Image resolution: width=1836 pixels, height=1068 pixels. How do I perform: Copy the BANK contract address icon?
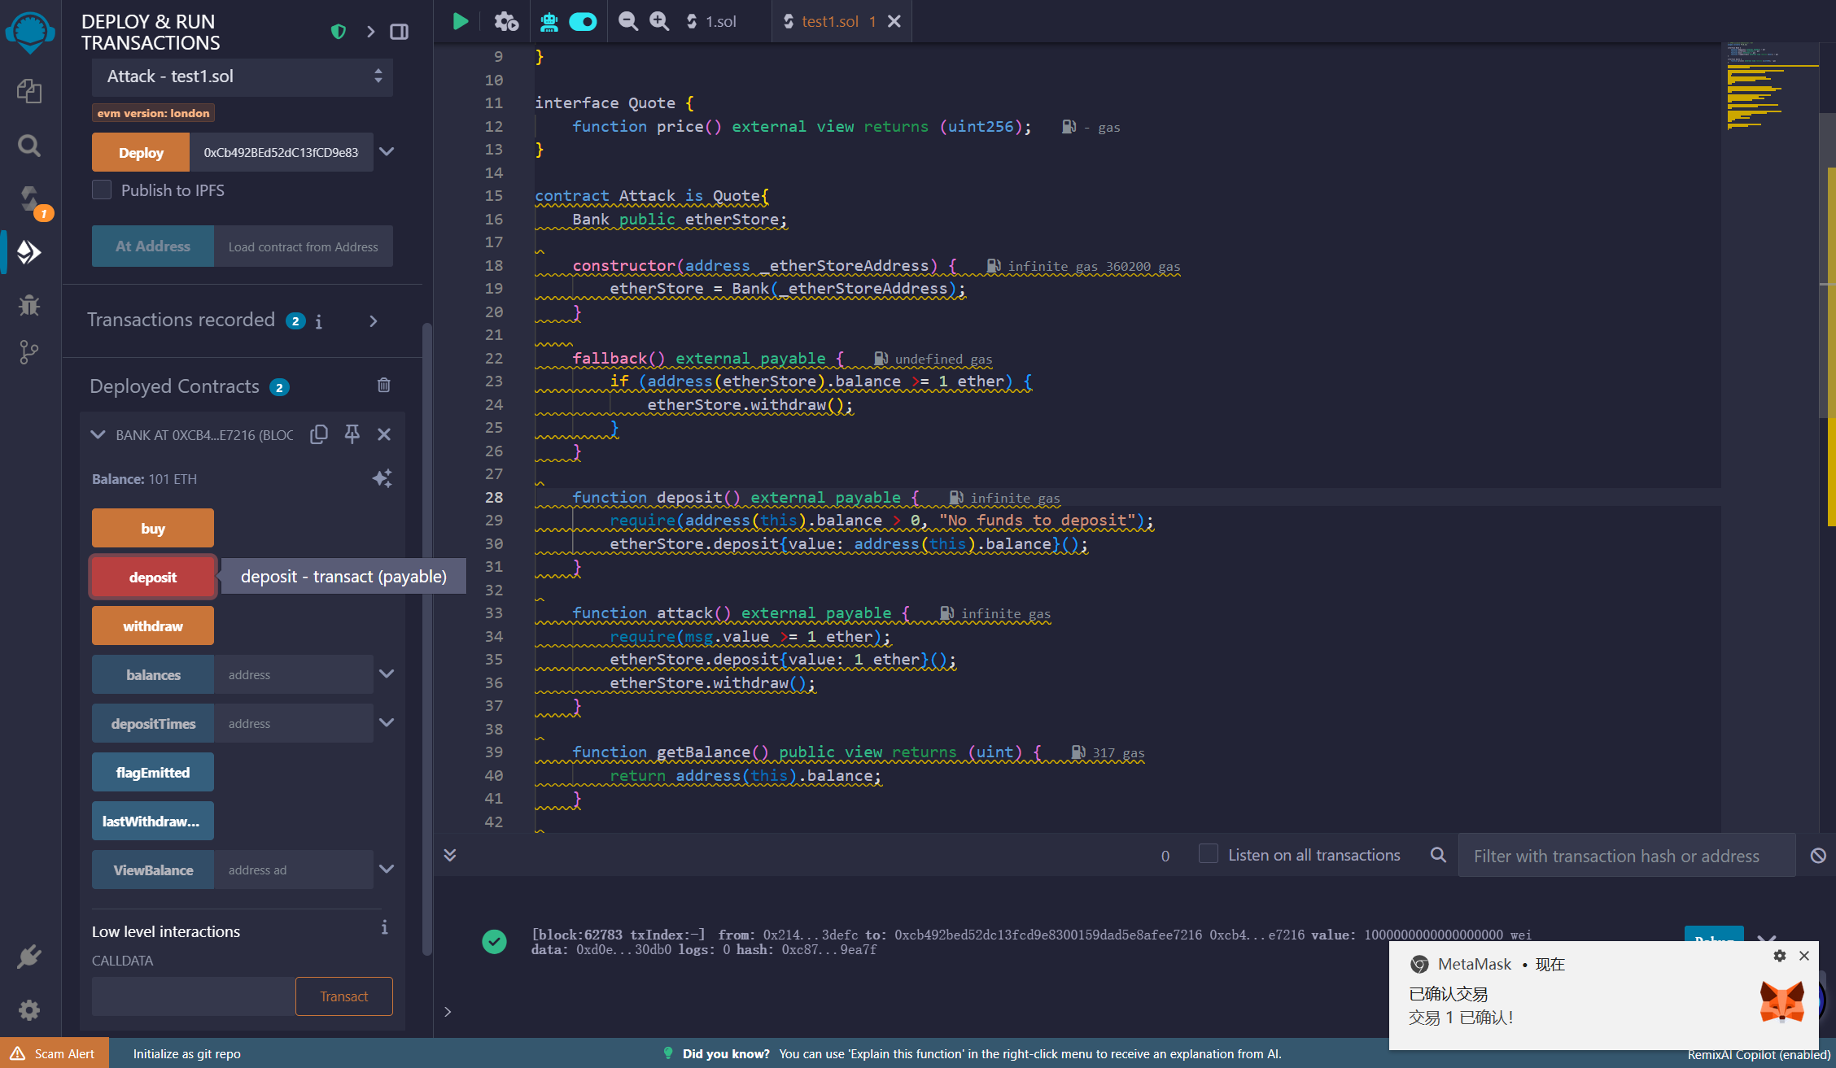(319, 434)
